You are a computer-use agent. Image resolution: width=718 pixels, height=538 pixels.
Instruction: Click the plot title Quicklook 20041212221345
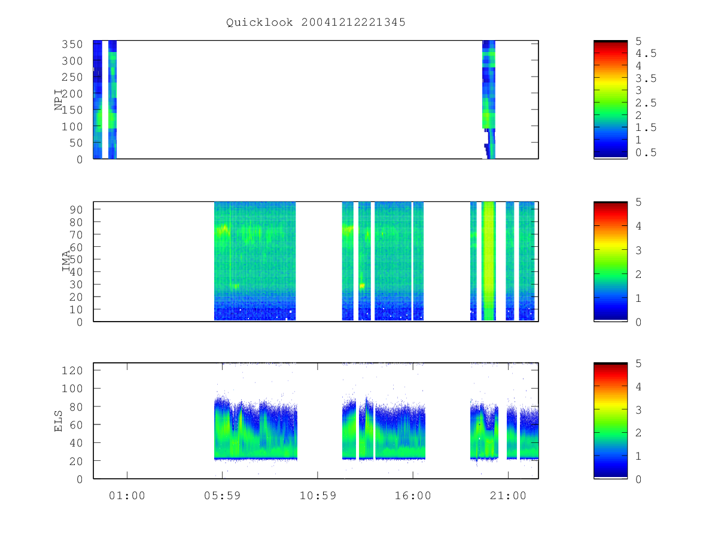click(x=316, y=23)
